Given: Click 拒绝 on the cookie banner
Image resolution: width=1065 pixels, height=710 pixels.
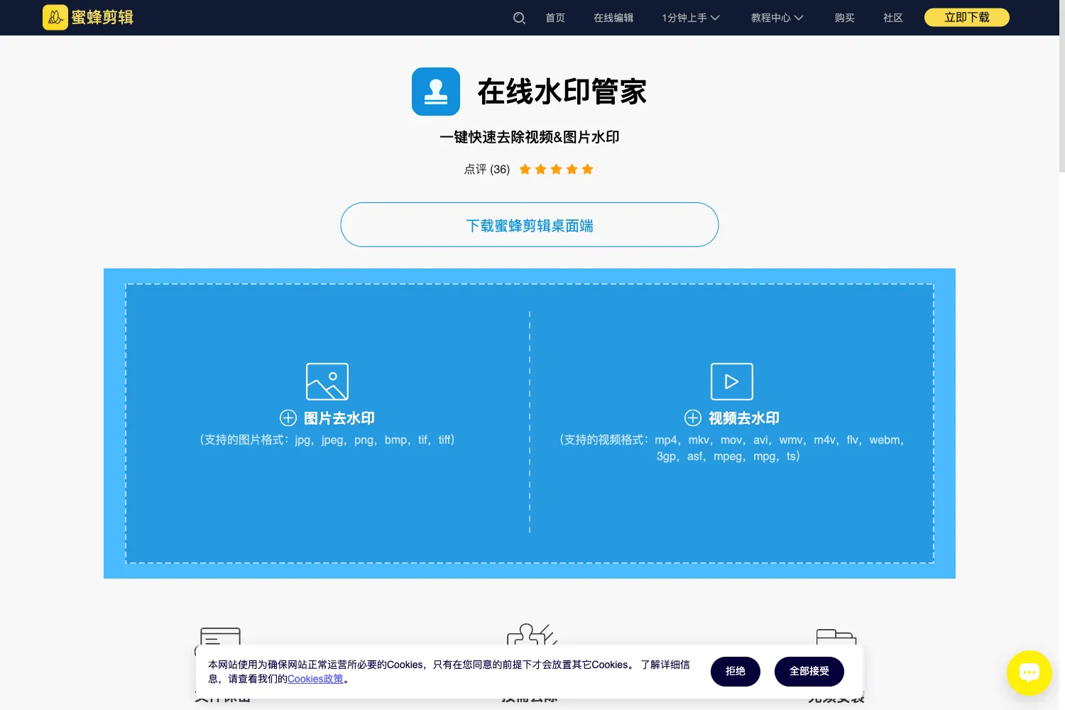Looking at the screenshot, I should point(736,672).
